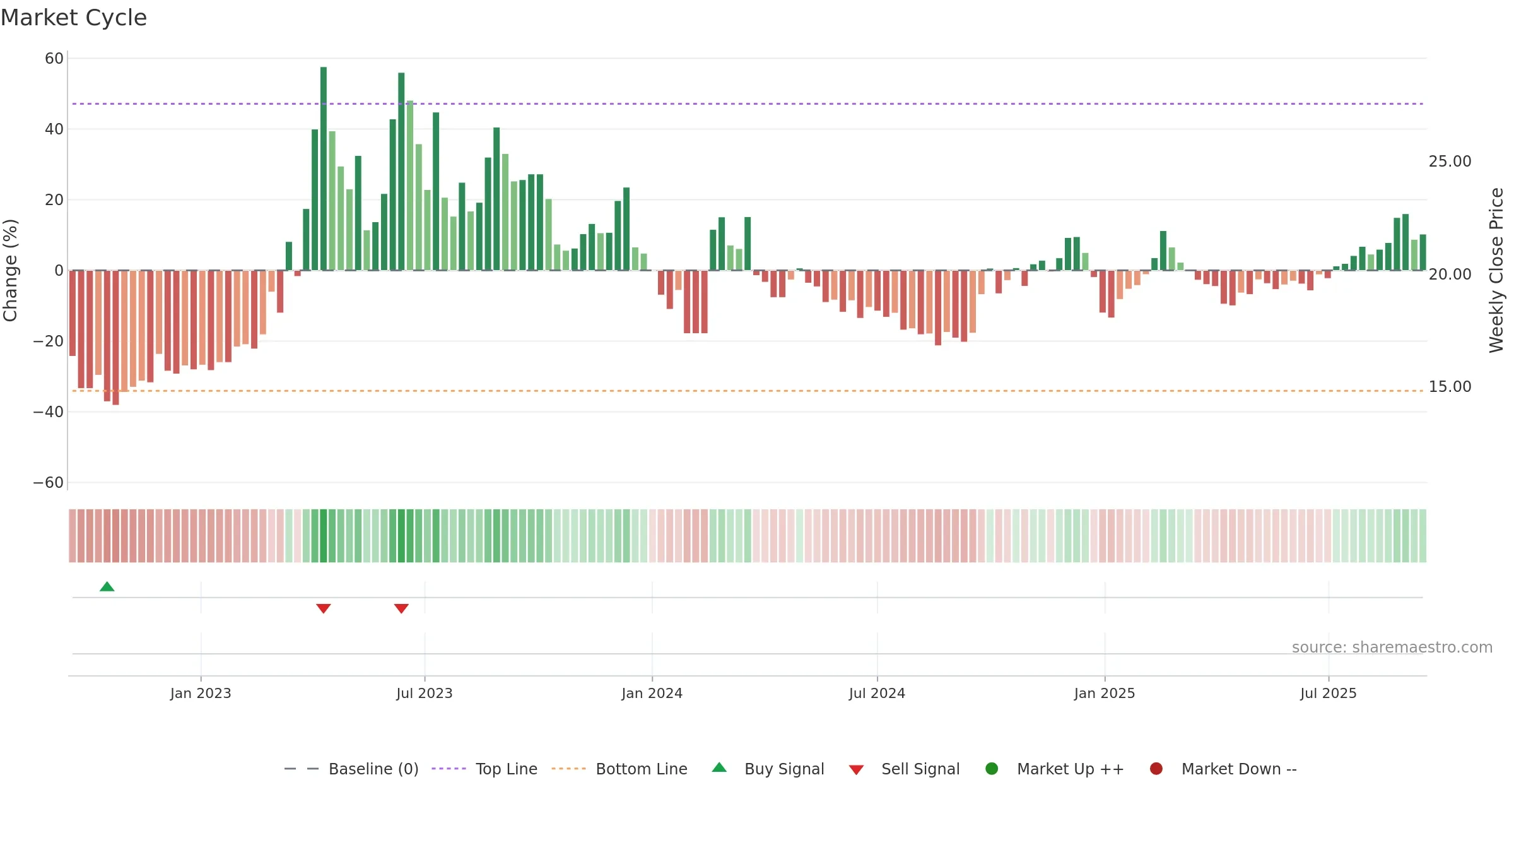This screenshot has width=1514, height=852.
Task: Toggle the Sell Signal legend entry
Action: point(905,769)
